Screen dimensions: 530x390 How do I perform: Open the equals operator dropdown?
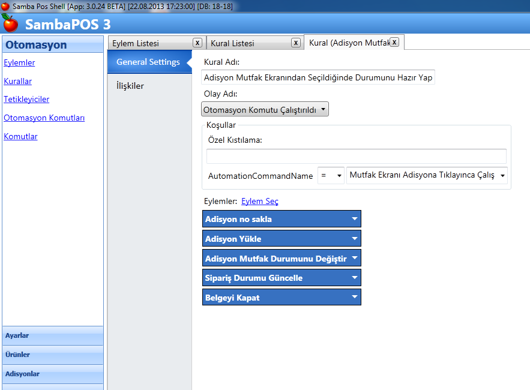click(x=331, y=176)
